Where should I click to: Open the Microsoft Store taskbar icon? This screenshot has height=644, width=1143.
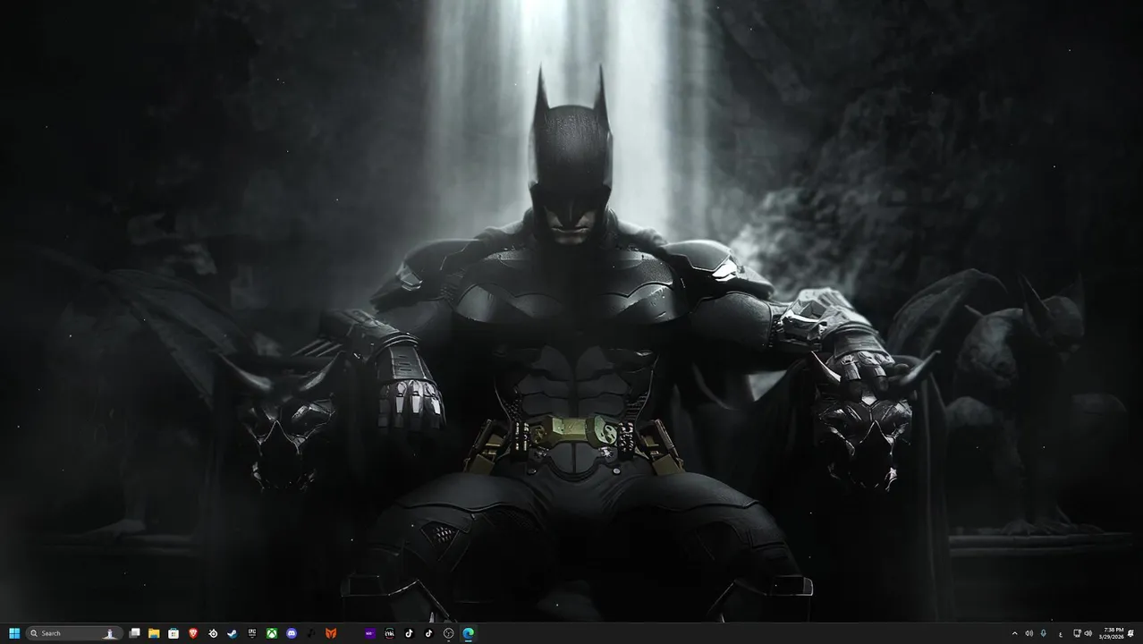click(174, 633)
